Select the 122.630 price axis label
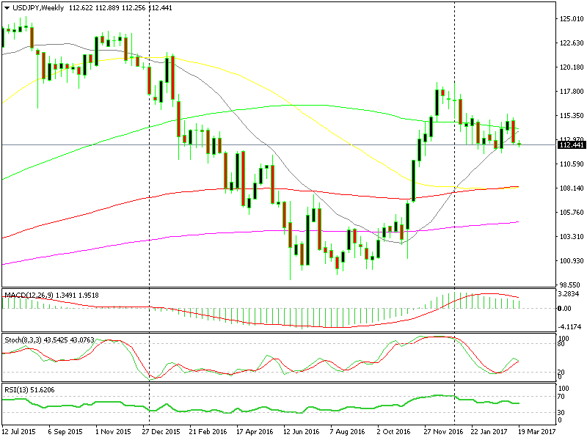587x440 pixels. [x=572, y=43]
